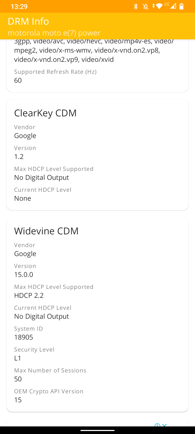Select the DRM Info app title

coord(28,21)
